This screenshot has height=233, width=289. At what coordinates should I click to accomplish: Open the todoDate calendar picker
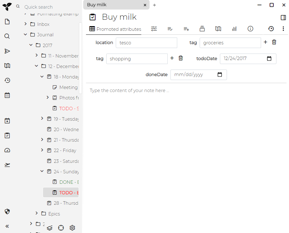(269, 58)
